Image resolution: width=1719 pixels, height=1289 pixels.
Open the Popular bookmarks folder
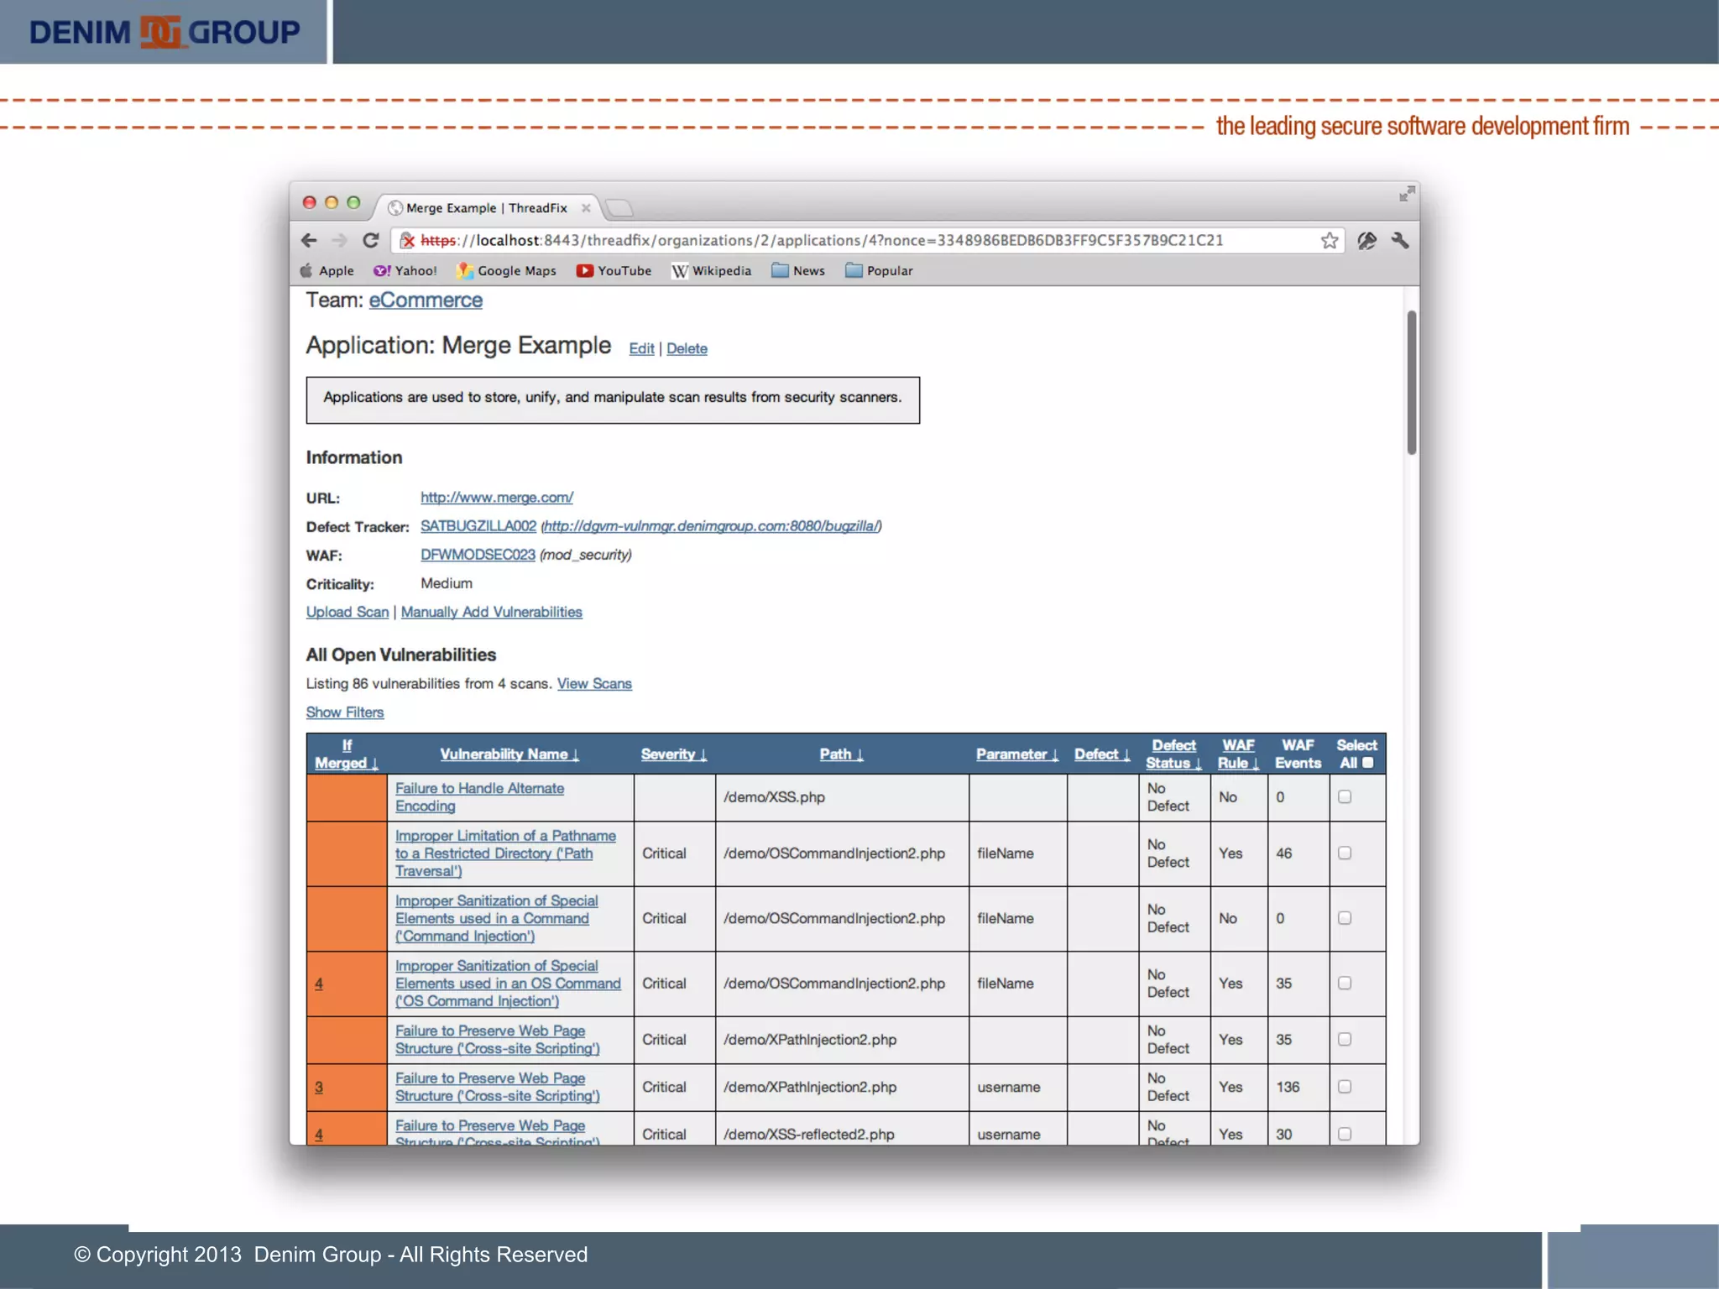pyautogui.click(x=879, y=271)
